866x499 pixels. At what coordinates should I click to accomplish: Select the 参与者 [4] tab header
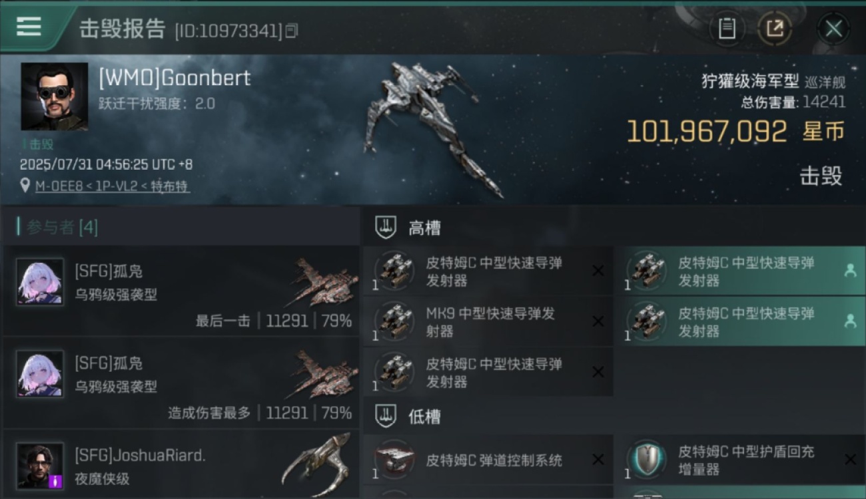point(62,228)
